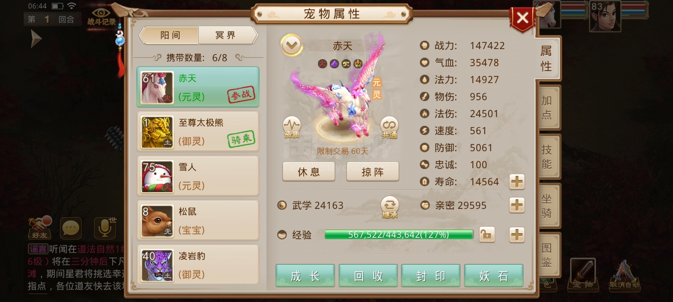Increase 亲密 intimacy with plus button
The height and width of the screenshot is (302, 673).
tap(517, 205)
